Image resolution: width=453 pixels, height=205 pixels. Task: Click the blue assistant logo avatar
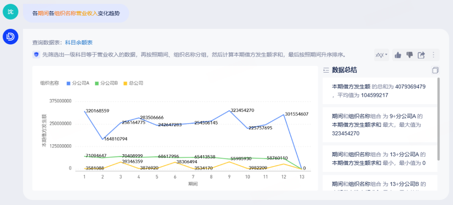click(10, 36)
